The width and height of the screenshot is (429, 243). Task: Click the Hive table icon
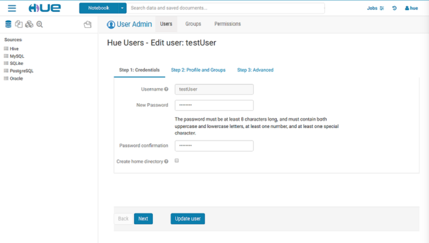coord(6,48)
